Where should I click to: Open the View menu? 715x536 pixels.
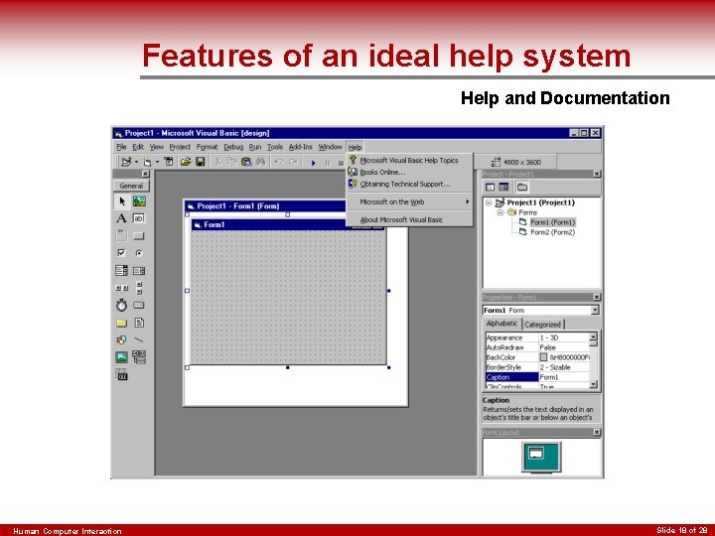(157, 147)
